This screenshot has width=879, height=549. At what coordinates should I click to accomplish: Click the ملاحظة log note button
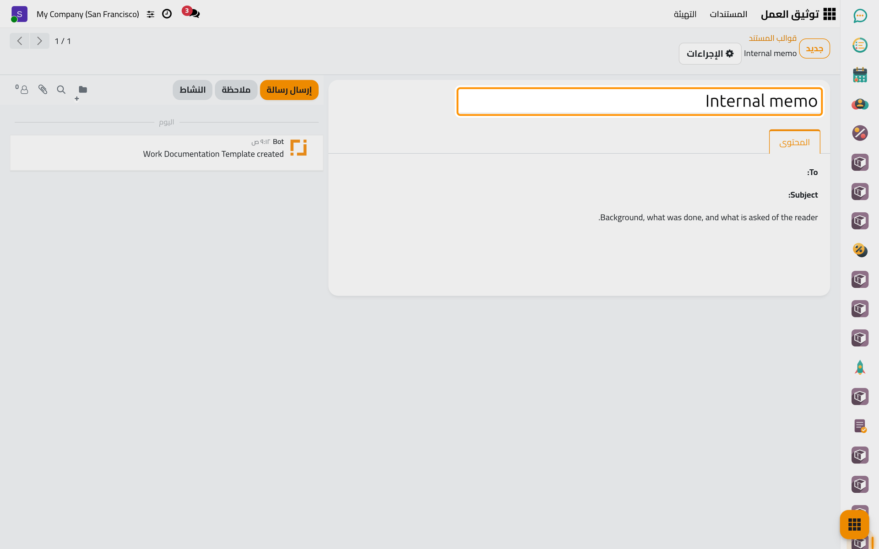pyautogui.click(x=236, y=90)
